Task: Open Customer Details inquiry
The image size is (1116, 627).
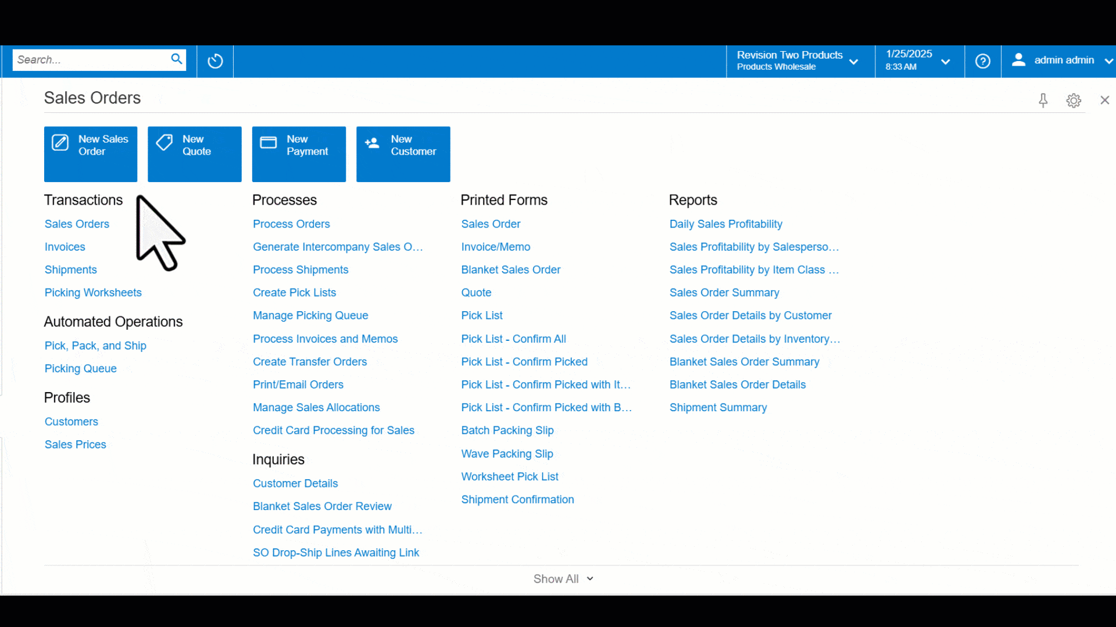Action: click(295, 483)
